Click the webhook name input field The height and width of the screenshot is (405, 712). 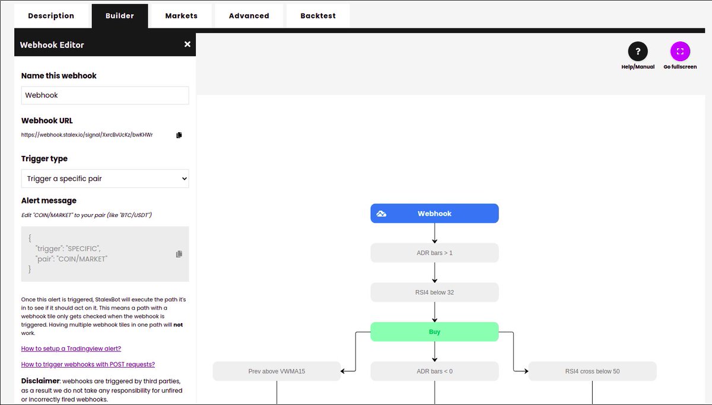(x=105, y=95)
